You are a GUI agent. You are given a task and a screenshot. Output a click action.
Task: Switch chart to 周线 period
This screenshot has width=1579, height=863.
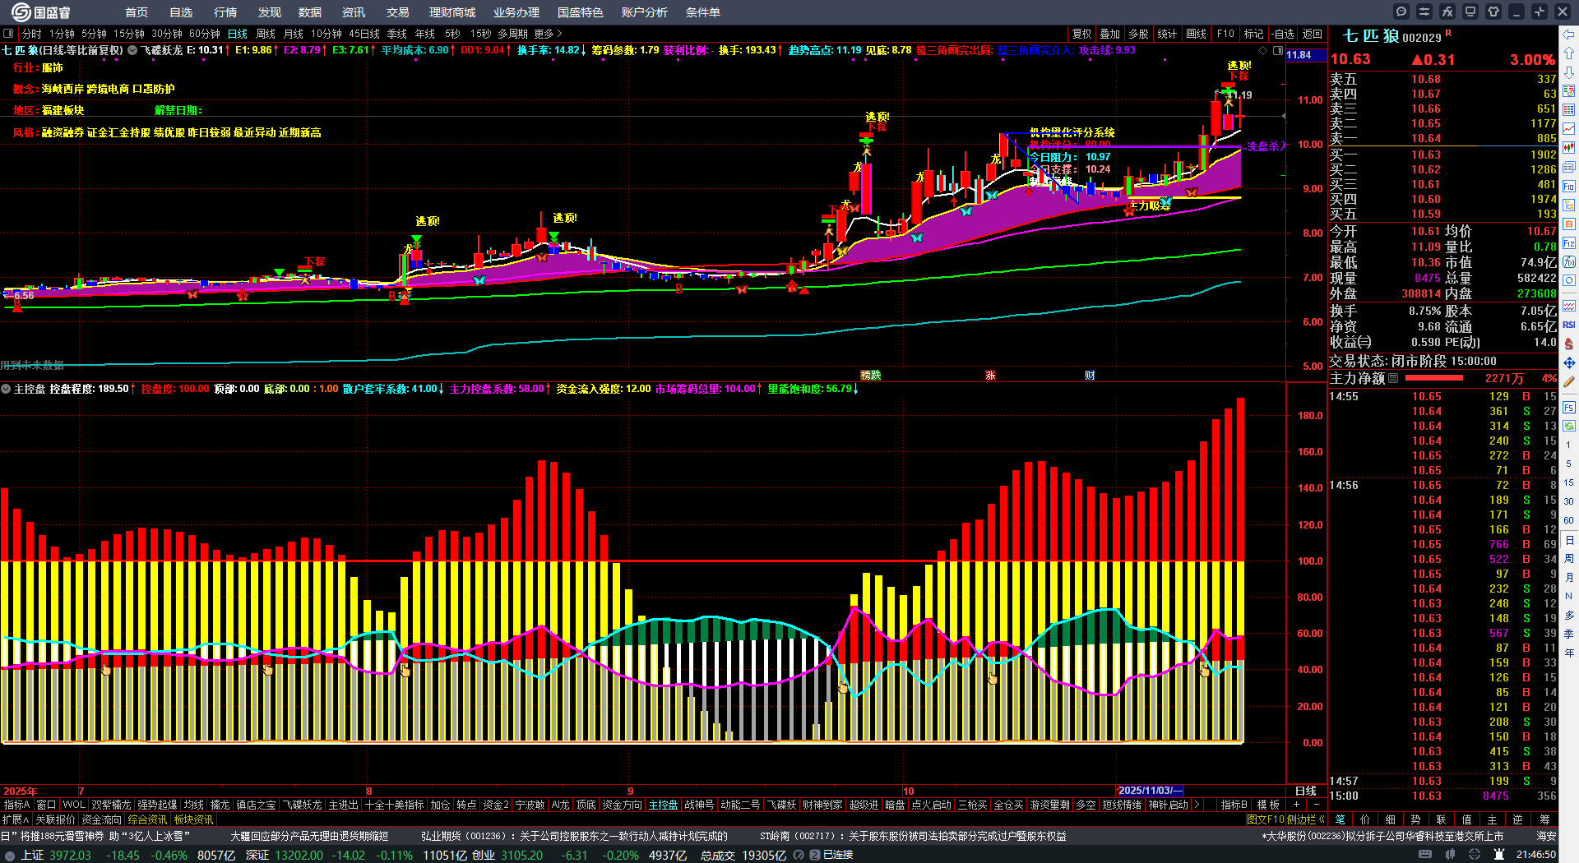pos(266,34)
